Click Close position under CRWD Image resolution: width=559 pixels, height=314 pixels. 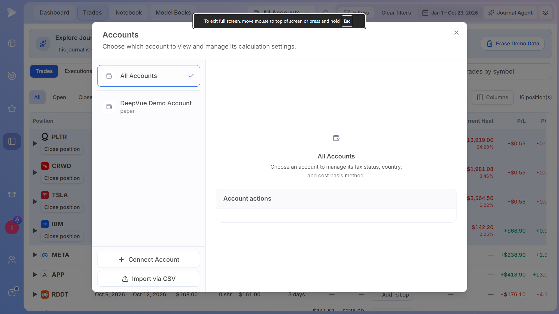click(62, 178)
